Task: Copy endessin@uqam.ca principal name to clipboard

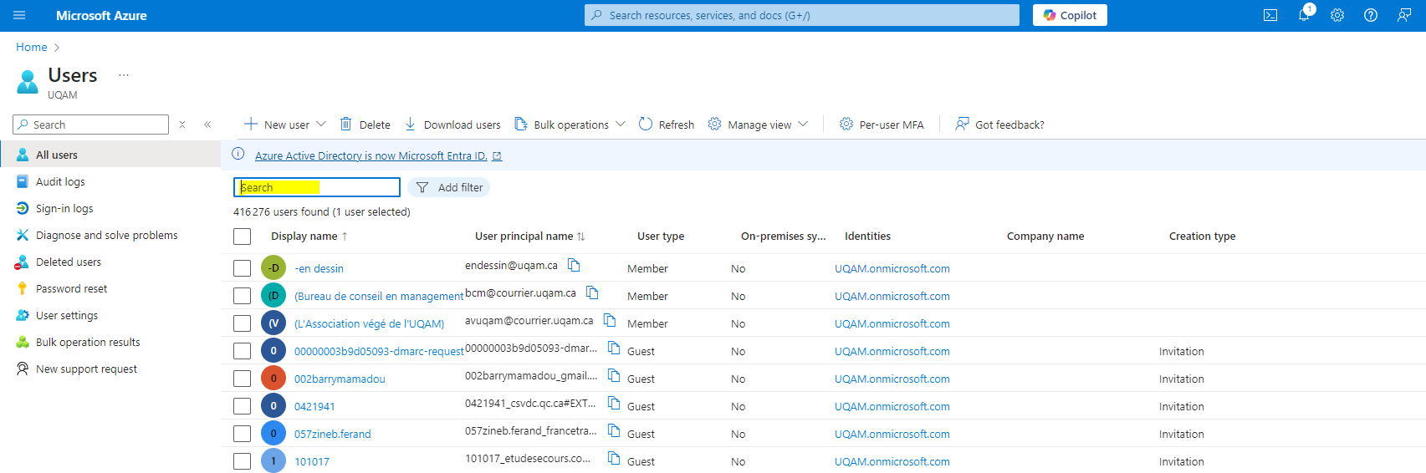Action: tap(574, 265)
